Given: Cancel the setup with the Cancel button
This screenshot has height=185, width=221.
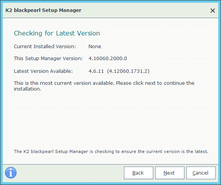Looking at the screenshot, I should [201, 173].
